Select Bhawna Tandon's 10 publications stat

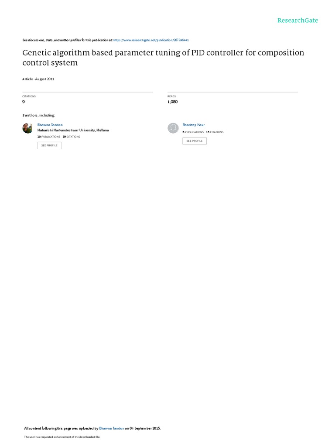click(x=49, y=137)
